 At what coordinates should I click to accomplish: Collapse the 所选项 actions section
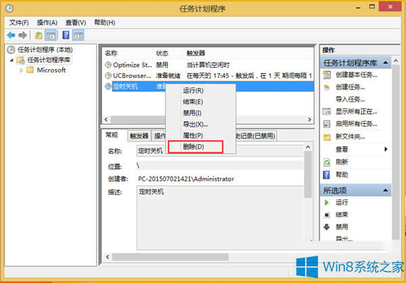tap(386, 190)
